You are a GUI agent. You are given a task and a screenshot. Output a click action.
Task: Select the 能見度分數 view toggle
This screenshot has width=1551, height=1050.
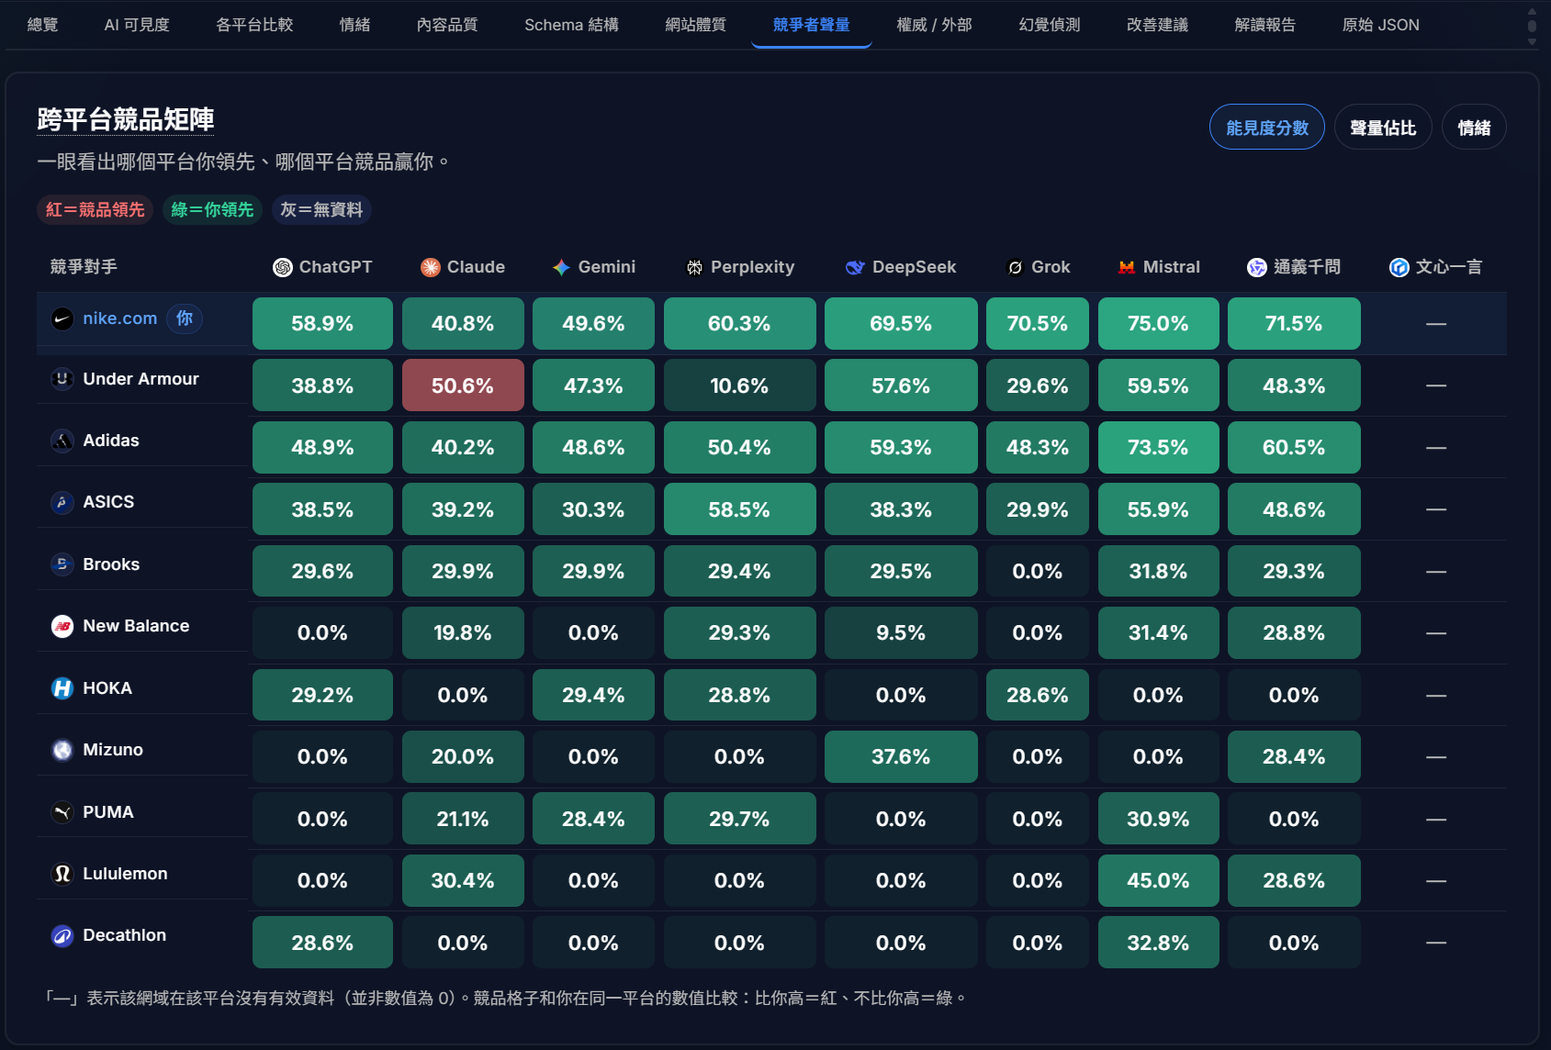point(1267,128)
